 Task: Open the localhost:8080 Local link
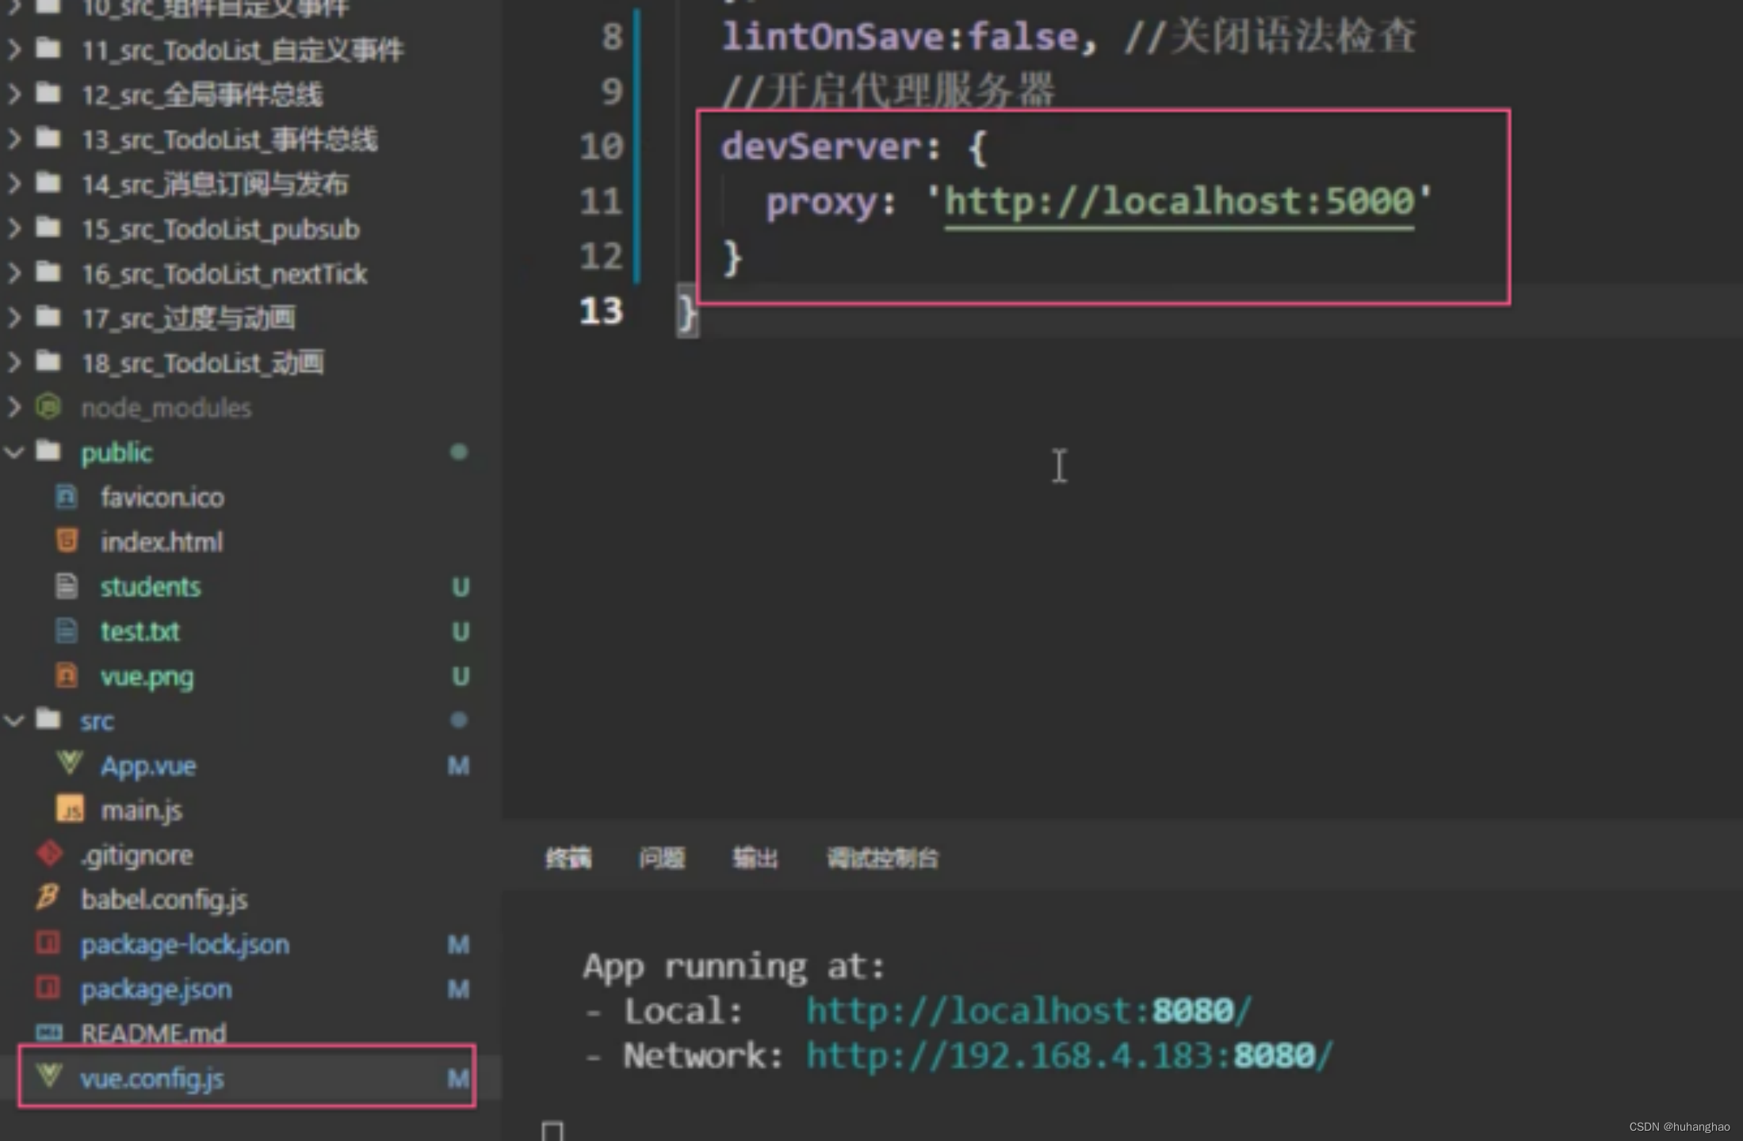pos(1027,1011)
